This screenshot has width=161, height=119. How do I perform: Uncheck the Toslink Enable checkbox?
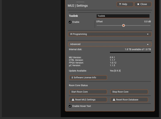[70, 22]
